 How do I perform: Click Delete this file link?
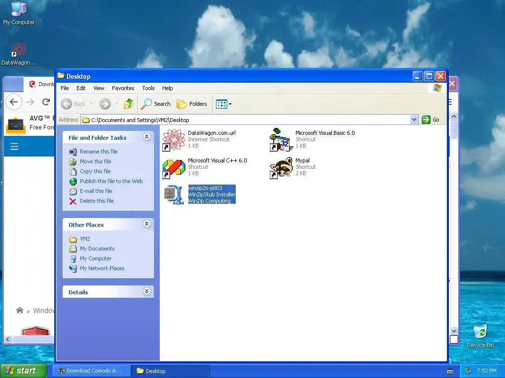coord(97,201)
